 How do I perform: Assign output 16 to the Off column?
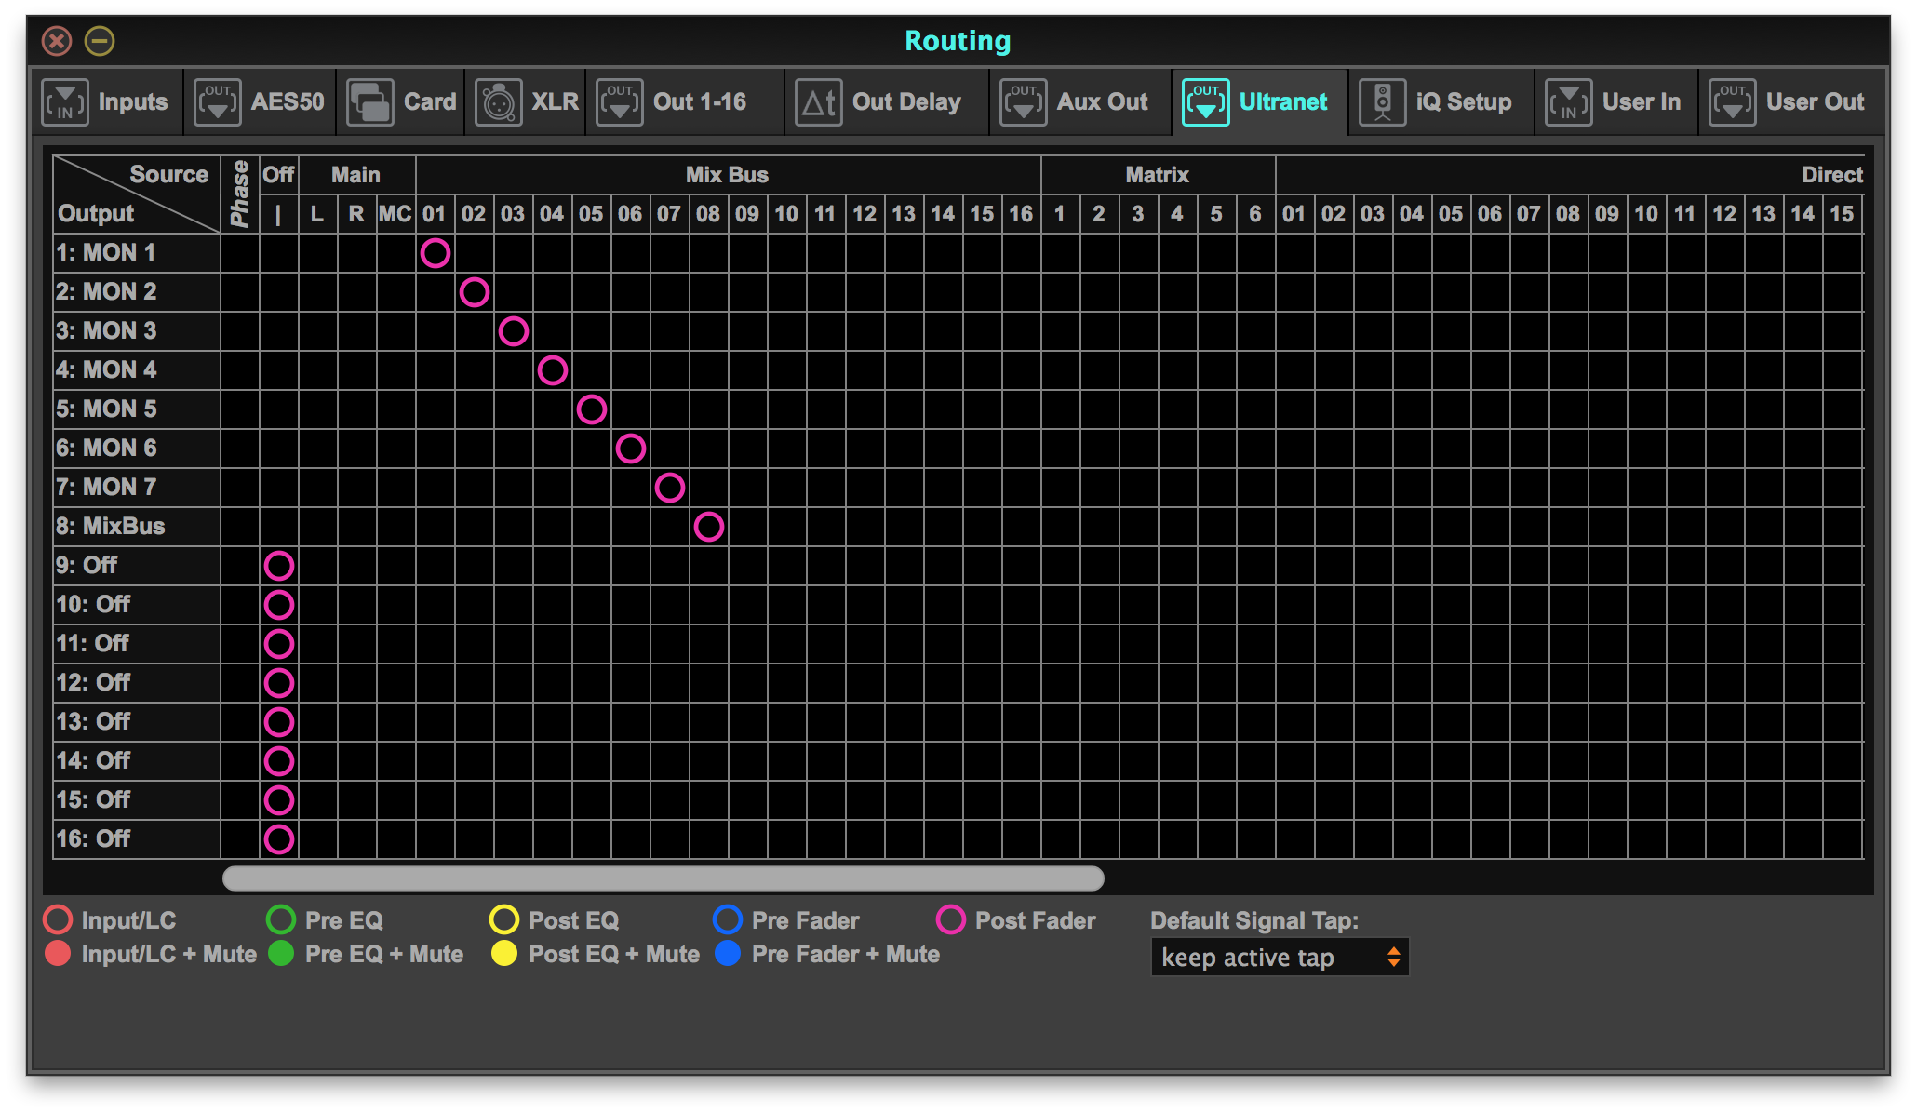point(278,838)
